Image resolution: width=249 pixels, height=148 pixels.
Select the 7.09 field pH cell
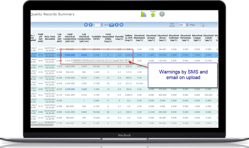tap(41, 78)
